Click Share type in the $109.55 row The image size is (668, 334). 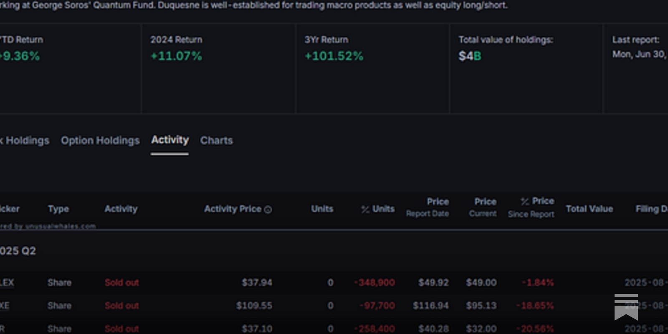(59, 306)
